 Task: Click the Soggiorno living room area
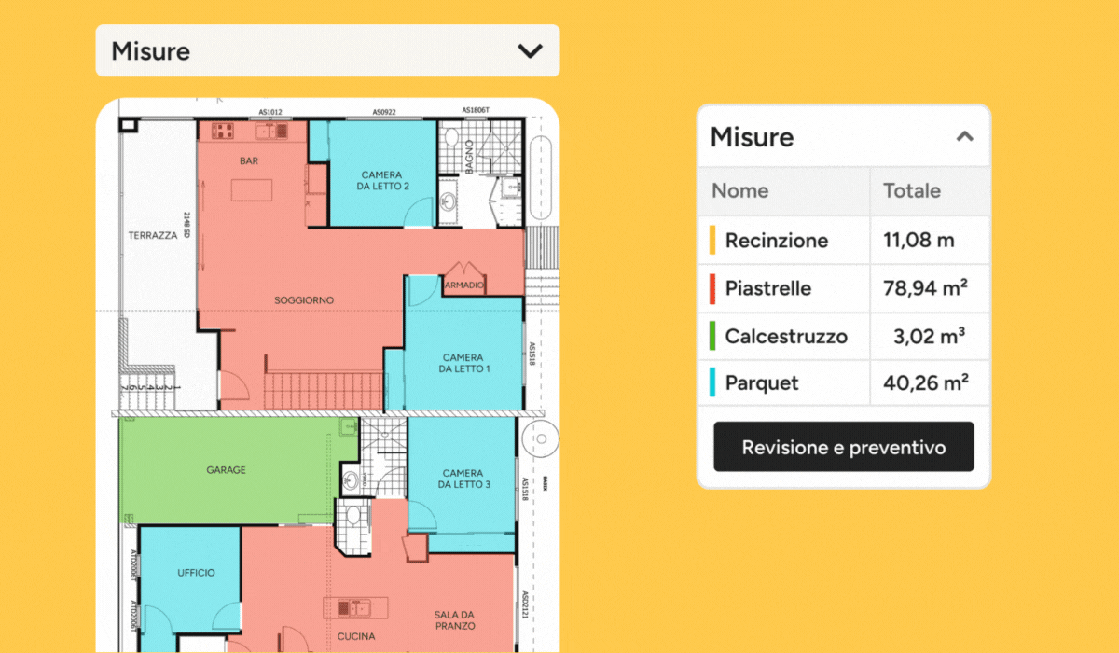304,300
